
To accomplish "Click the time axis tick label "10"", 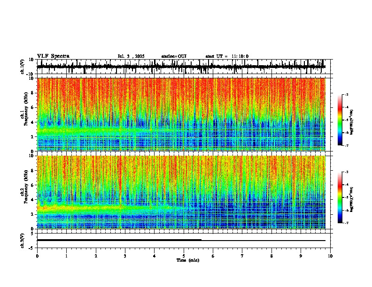I will point(330,256).
